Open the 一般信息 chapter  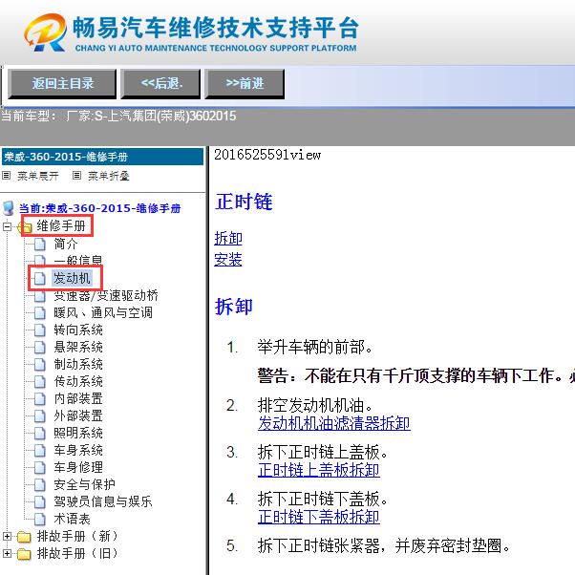click(x=78, y=261)
